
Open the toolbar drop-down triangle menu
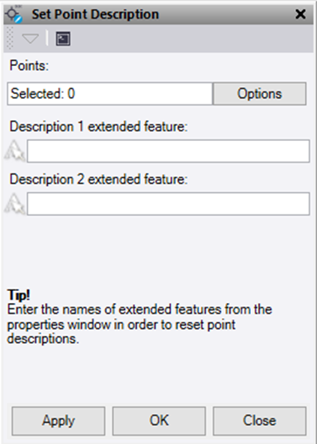click(x=30, y=39)
